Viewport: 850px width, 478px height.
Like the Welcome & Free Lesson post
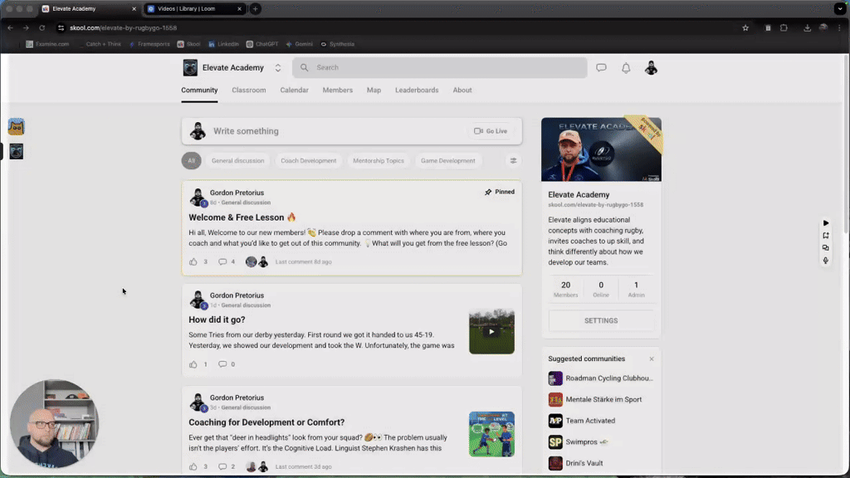(193, 261)
